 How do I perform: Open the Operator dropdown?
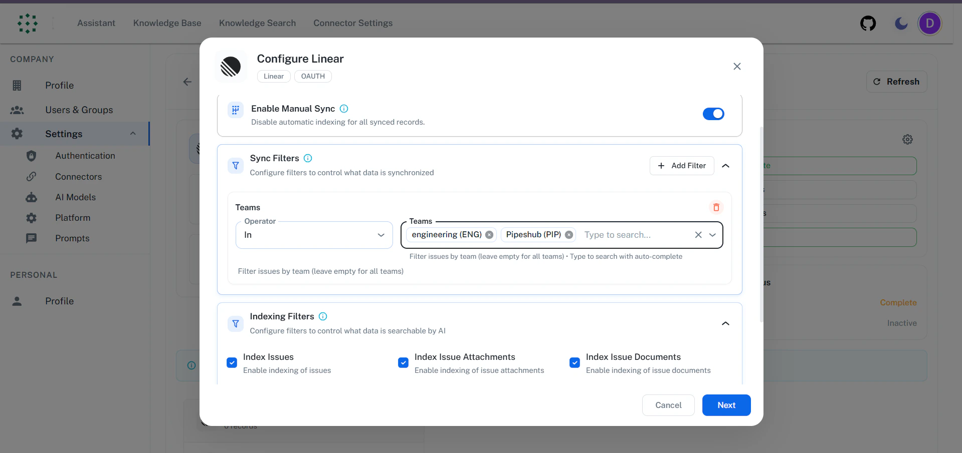tap(314, 235)
